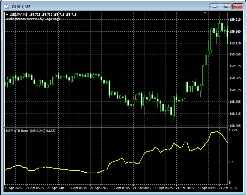Click the 158.765 price on scale

point(235,126)
